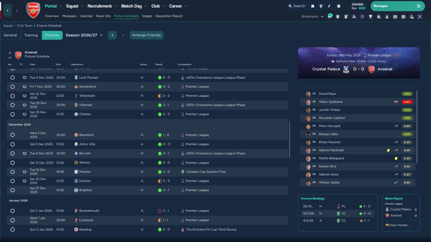This screenshot has height=242, width=431.
Task: Open the settings gear icon
Action: tap(339, 6)
